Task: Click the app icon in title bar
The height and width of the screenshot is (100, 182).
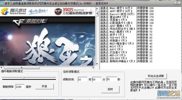Action: 2,3
